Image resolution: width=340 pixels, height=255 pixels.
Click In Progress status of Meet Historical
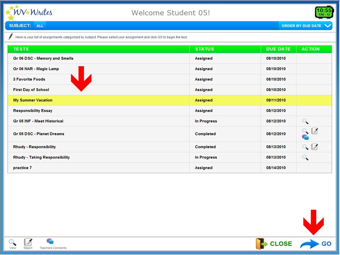coord(206,121)
